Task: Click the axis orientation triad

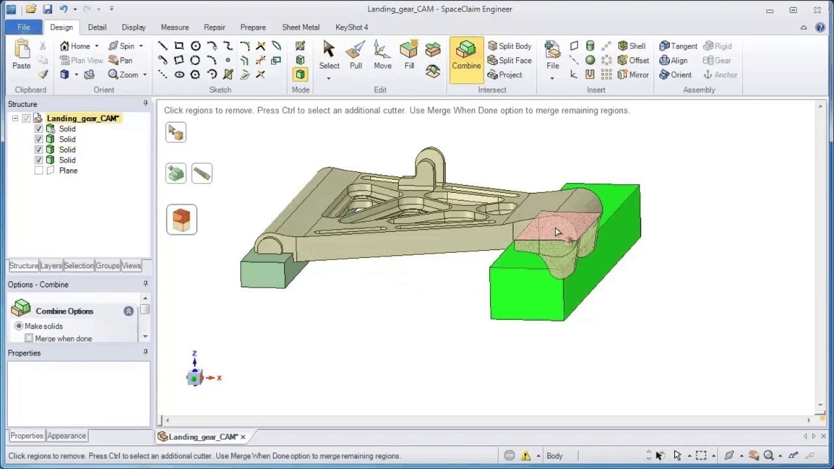Action: tap(195, 377)
